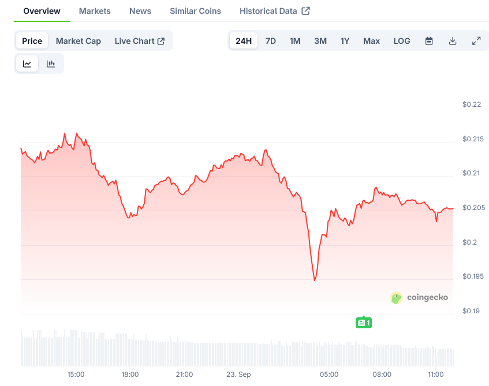Select the 1Y time range

click(345, 41)
